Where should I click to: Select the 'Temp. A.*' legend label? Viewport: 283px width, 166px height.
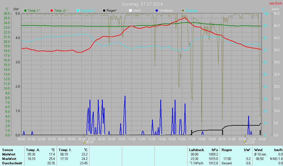pyautogui.click(x=61, y=11)
